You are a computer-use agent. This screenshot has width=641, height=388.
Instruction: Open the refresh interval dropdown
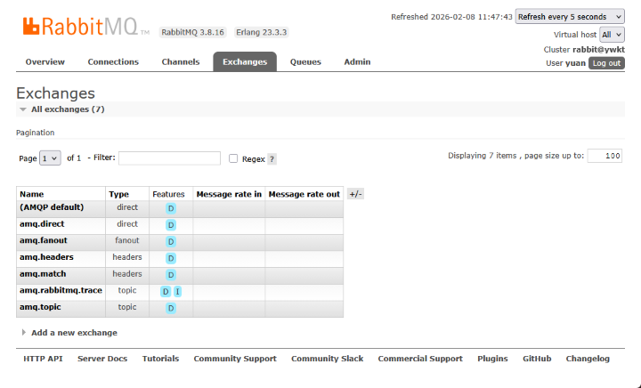(570, 17)
